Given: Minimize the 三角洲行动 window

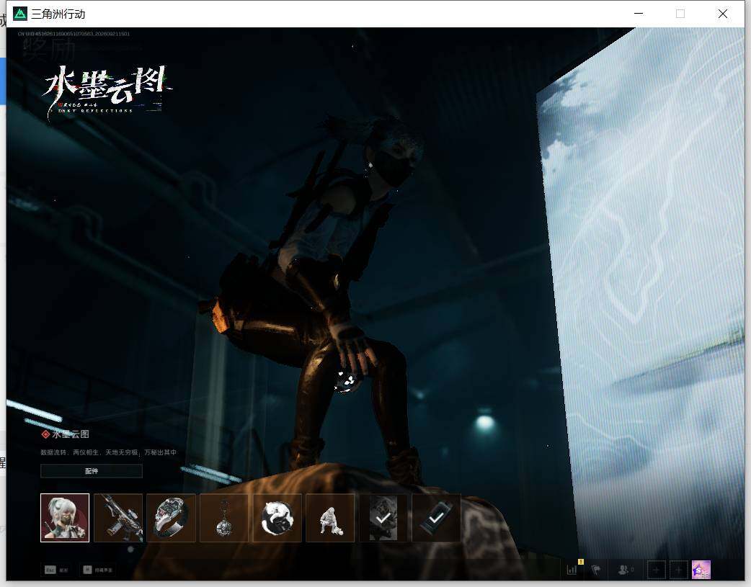Looking at the screenshot, I should 639,14.
